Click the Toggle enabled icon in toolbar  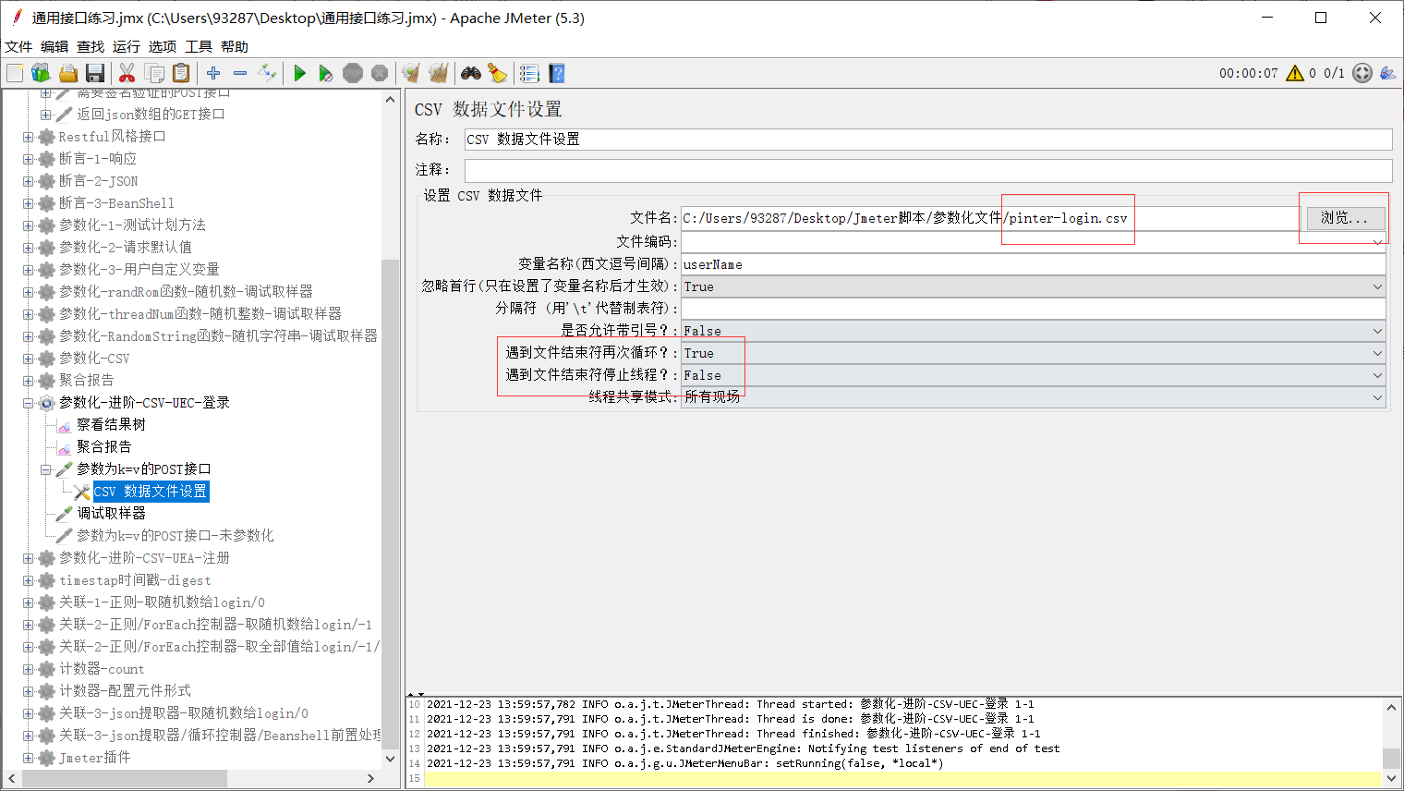(267, 73)
